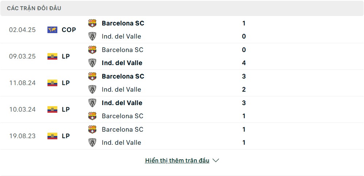Image resolution: width=364 pixels, height=176 pixels.
Task: Click 'Hiển thị thêm trận đấu' link
Action: [177, 160]
